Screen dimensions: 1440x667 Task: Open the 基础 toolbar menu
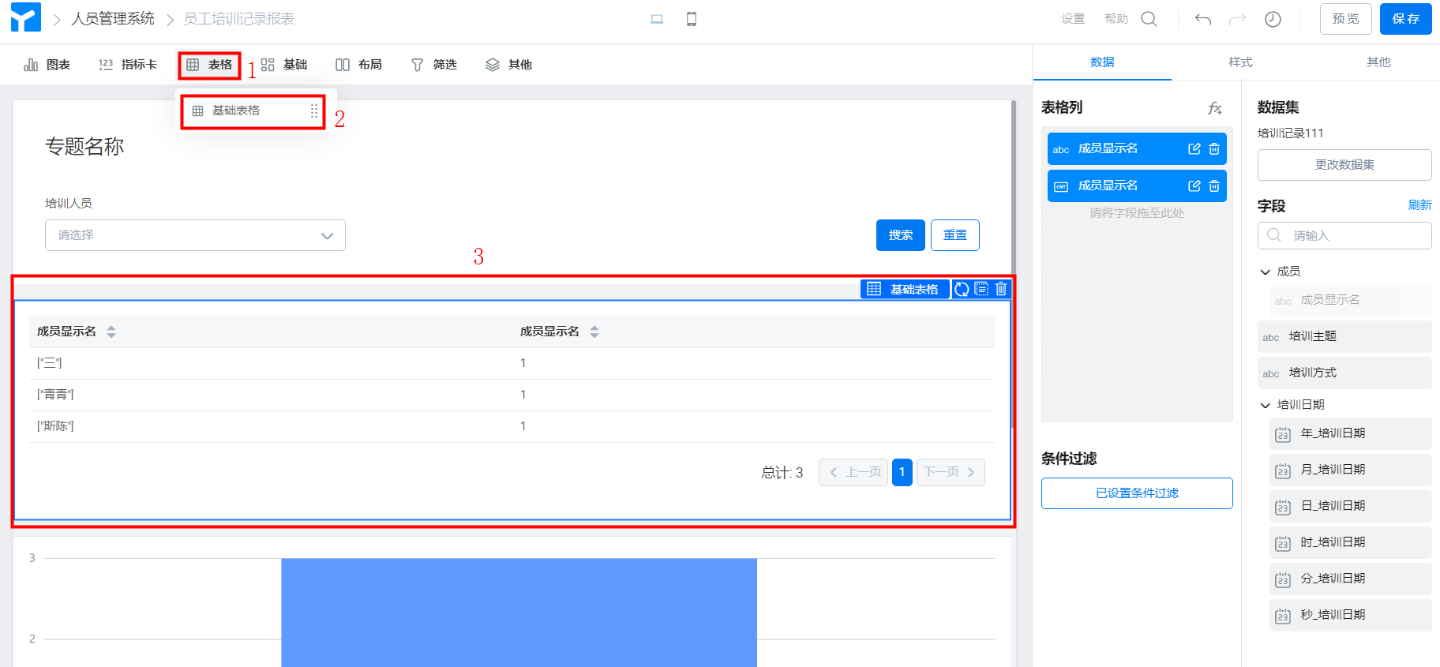pyautogui.click(x=284, y=65)
